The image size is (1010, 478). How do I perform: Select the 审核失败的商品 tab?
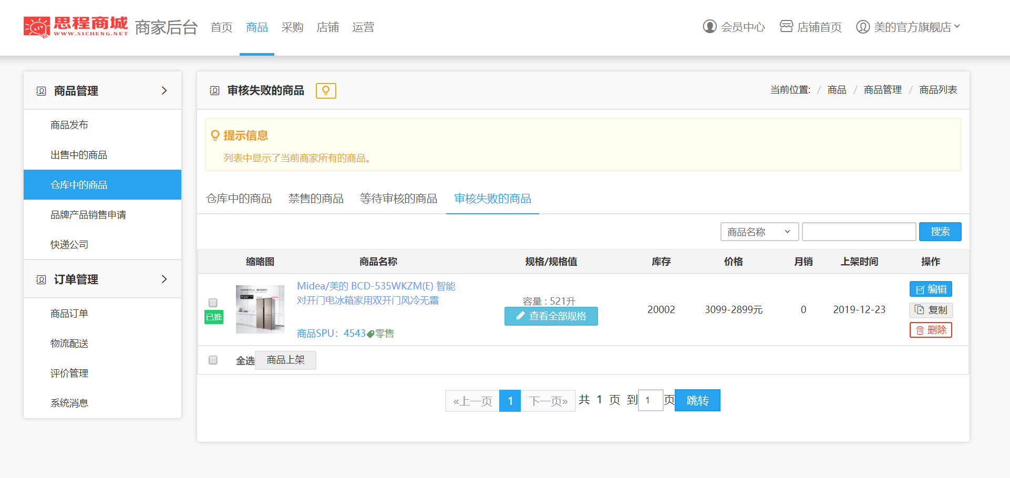point(492,199)
